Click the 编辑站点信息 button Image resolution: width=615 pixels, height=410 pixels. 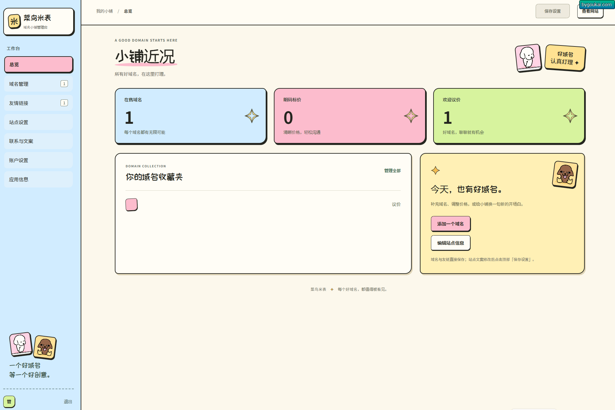[x=450, y=243]
